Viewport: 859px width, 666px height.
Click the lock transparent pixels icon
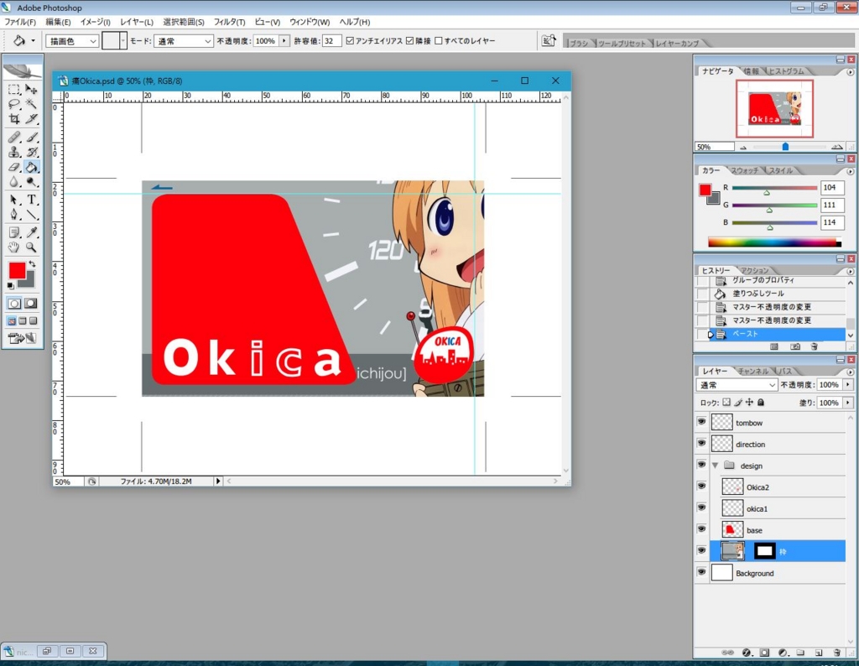726,403
